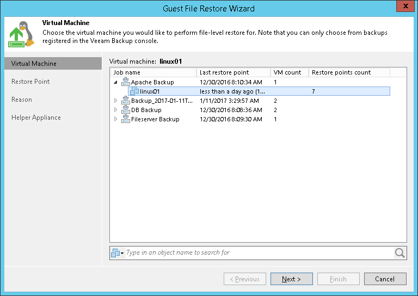This screenshot has height=296, width=418.
Task: Click the DB Backup job icon
Action: click(x=126, y=110)
